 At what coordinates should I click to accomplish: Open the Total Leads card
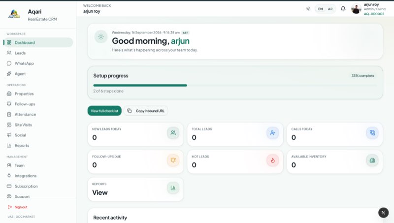coord(235,134)
